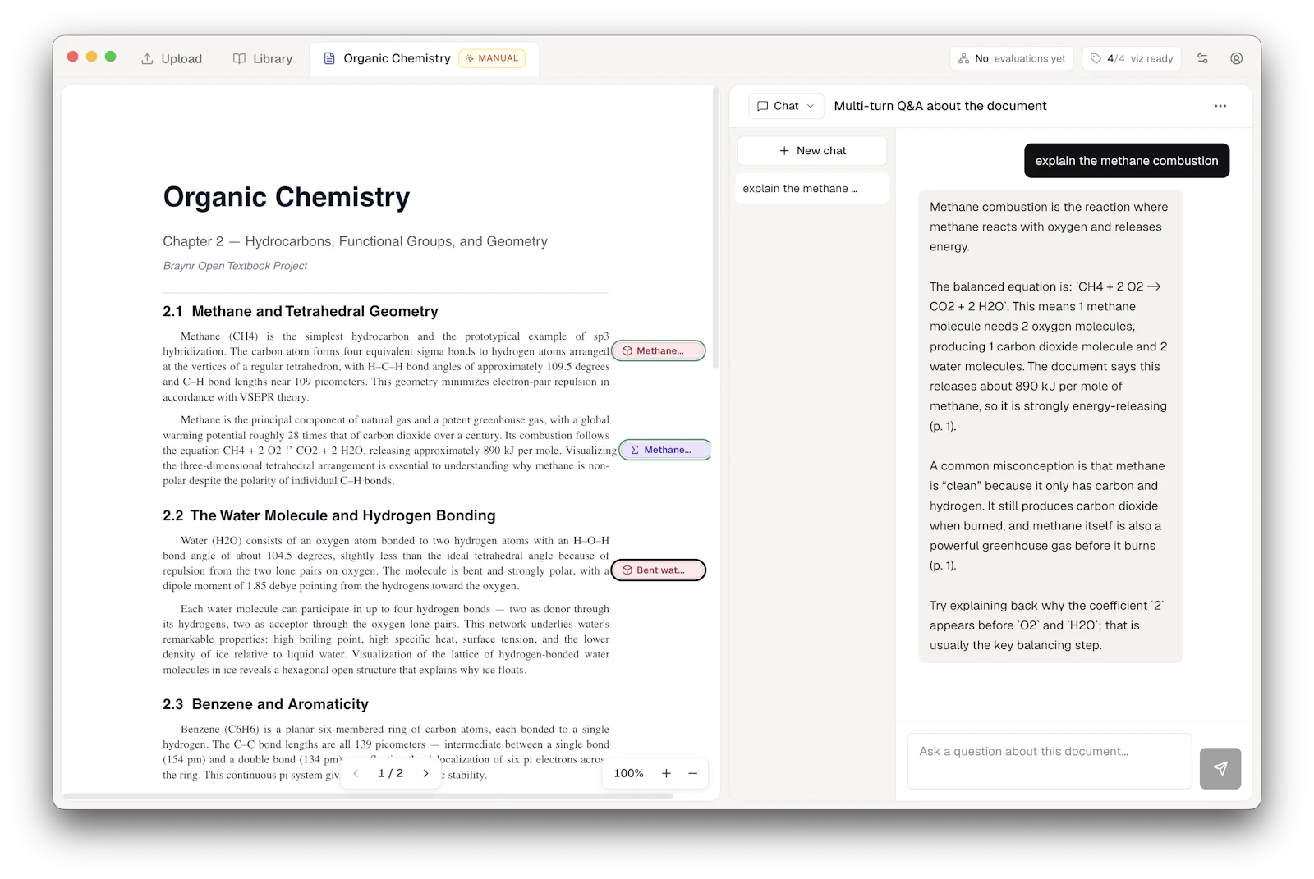The height and width of the screenshot is (879, 1314).
Task: Click the evaluations hierarchy icon
Action: pos(964,59)
